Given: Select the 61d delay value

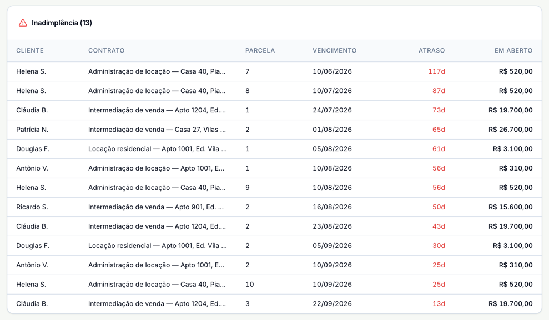Looking at the screenshot, I should click(x=439, y=149).
